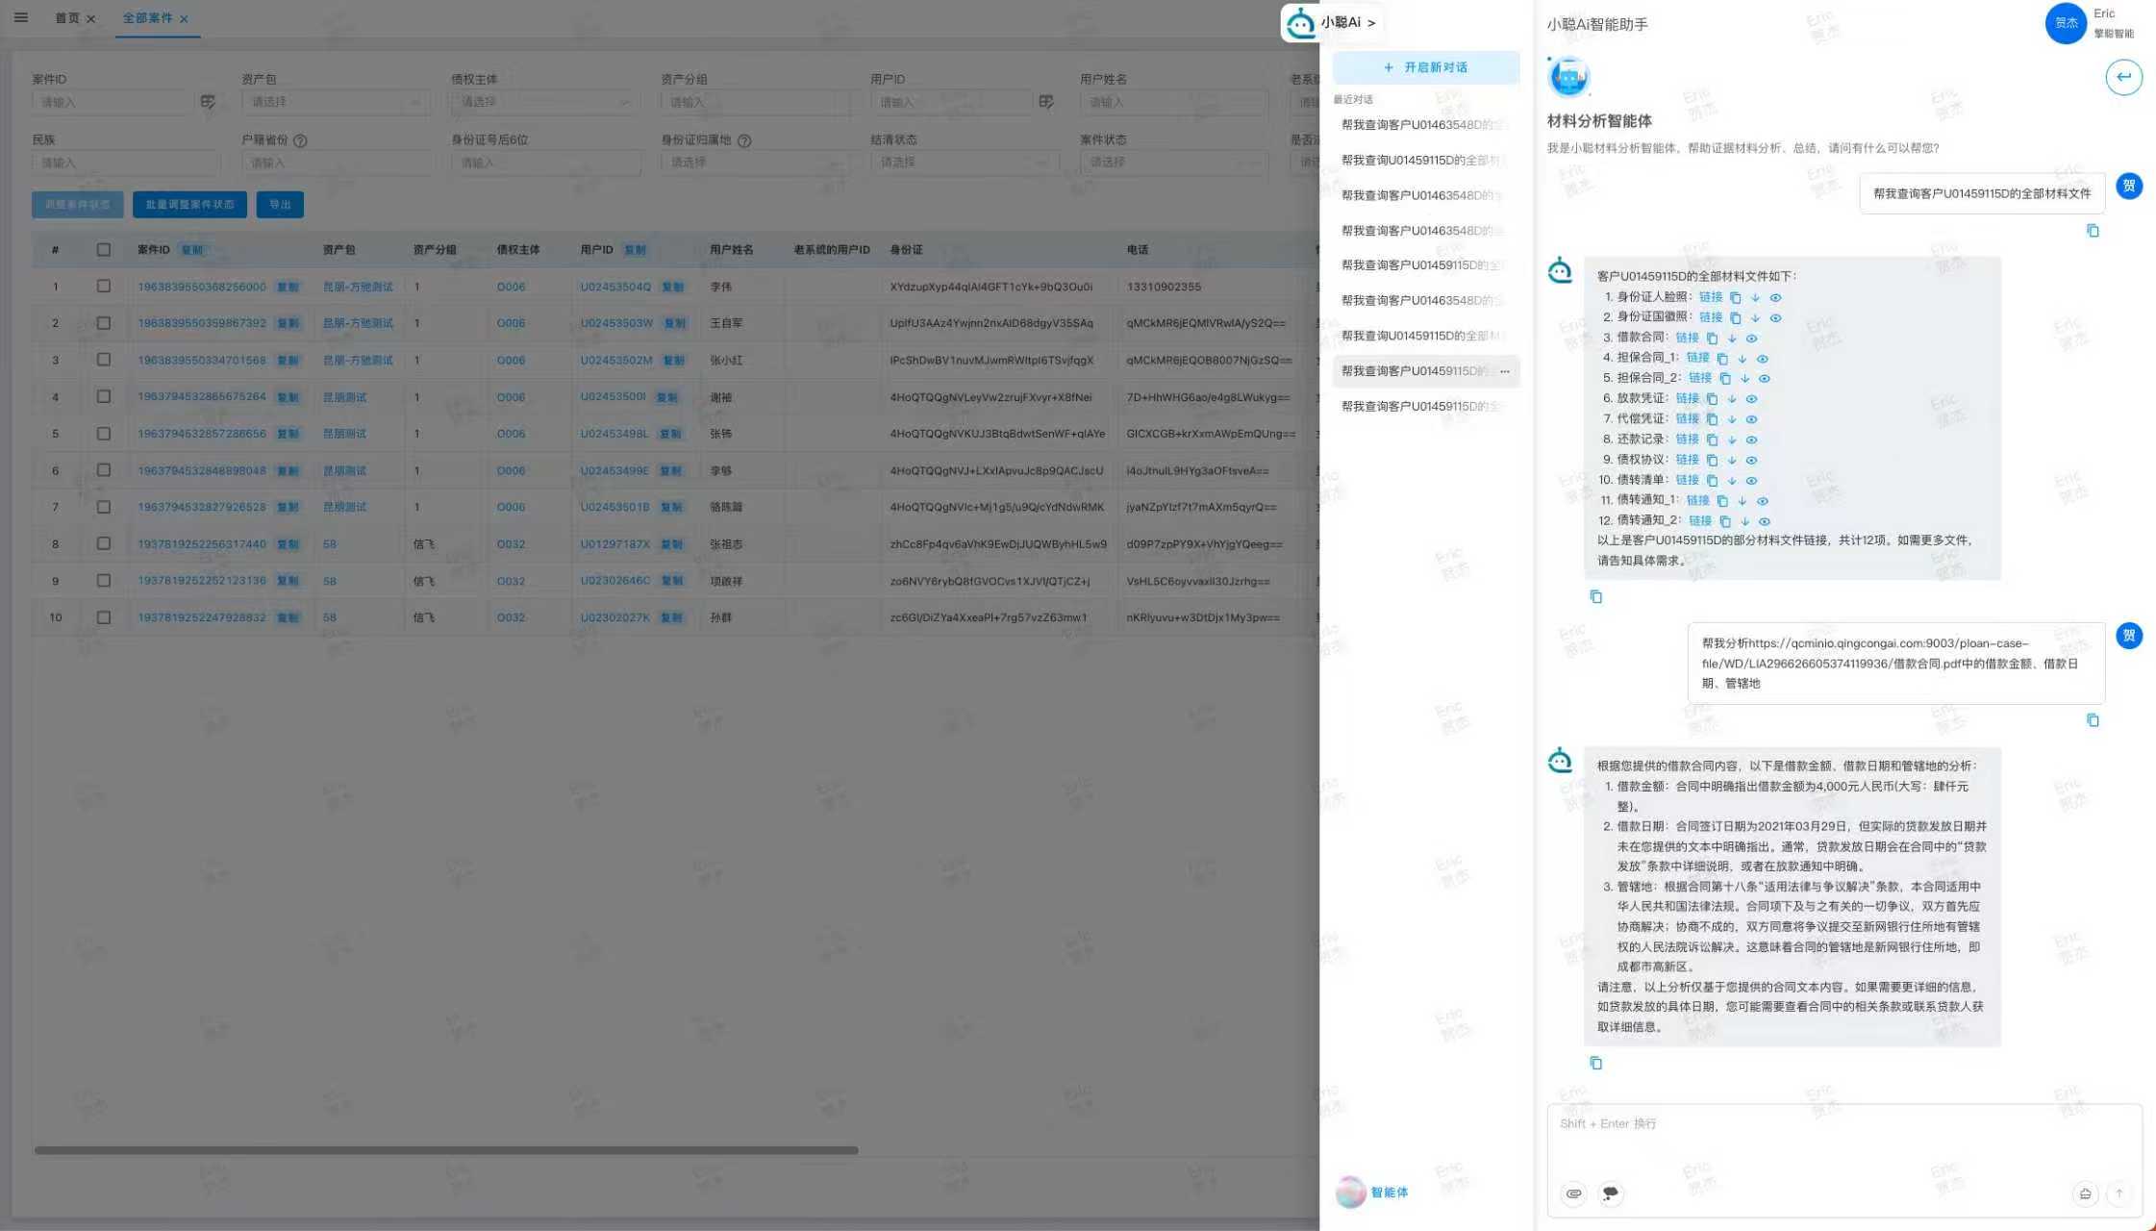Viewport: 2156px width, 1231px height.
Task: Toggle the select-all checkbox in table header
Action: point(103,249)
